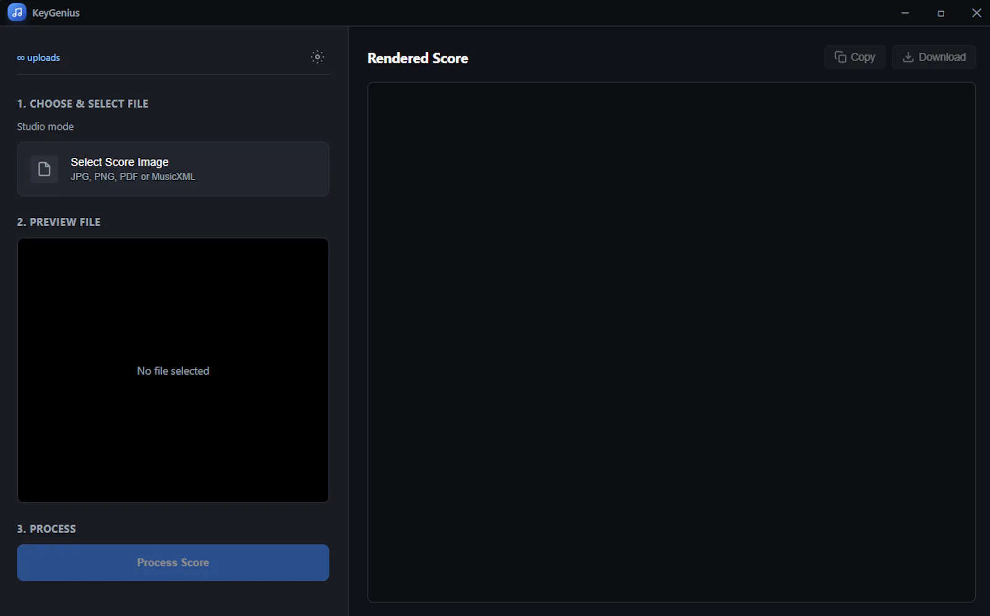Copy the rendered score output
This screenshot has height=616, width=990.
click(x=855, y=57)
